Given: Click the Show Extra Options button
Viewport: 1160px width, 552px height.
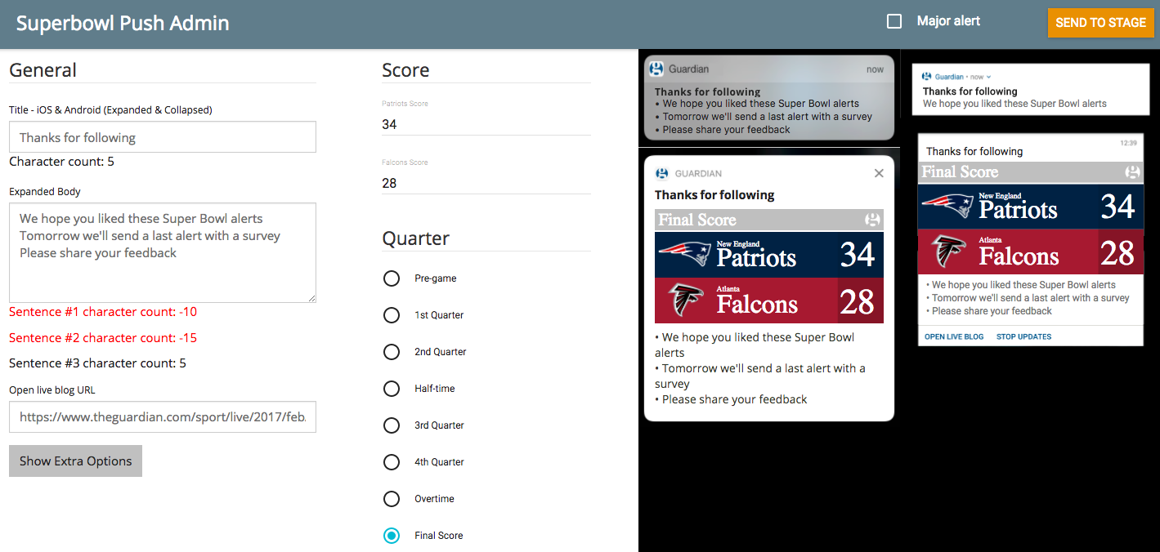Looking at the screenshot, I should coord(75,461).
